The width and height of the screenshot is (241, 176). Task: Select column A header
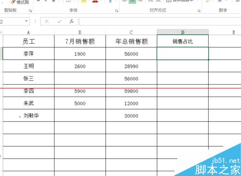click(x=28, y=32)
